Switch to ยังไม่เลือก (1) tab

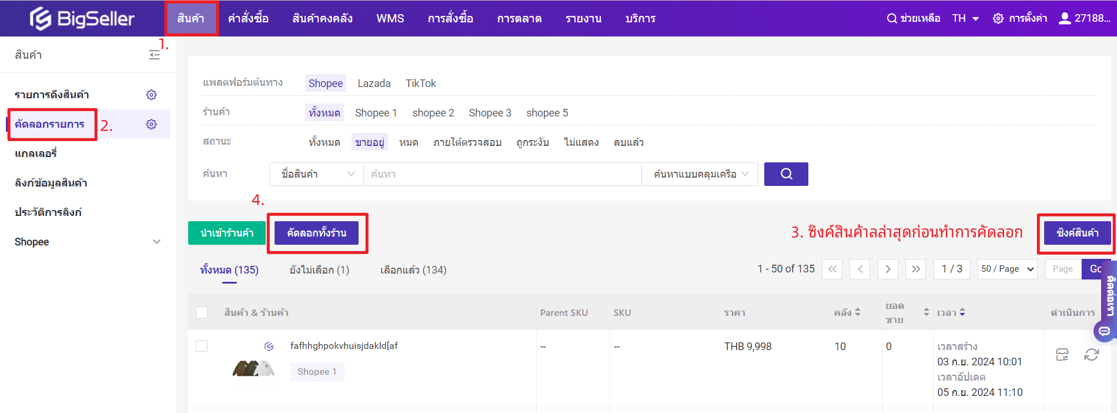[x=319, y=270]
